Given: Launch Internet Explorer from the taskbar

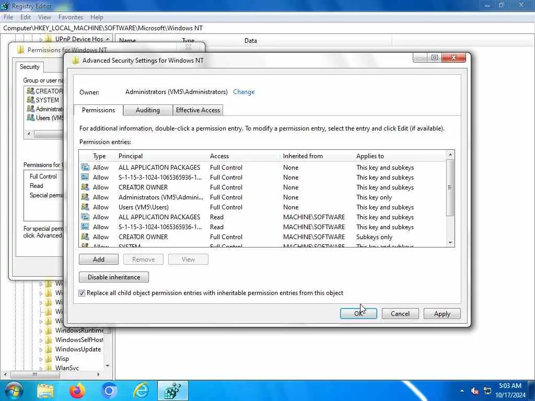Looking at the screenshot, I should [x=141, y=391].
